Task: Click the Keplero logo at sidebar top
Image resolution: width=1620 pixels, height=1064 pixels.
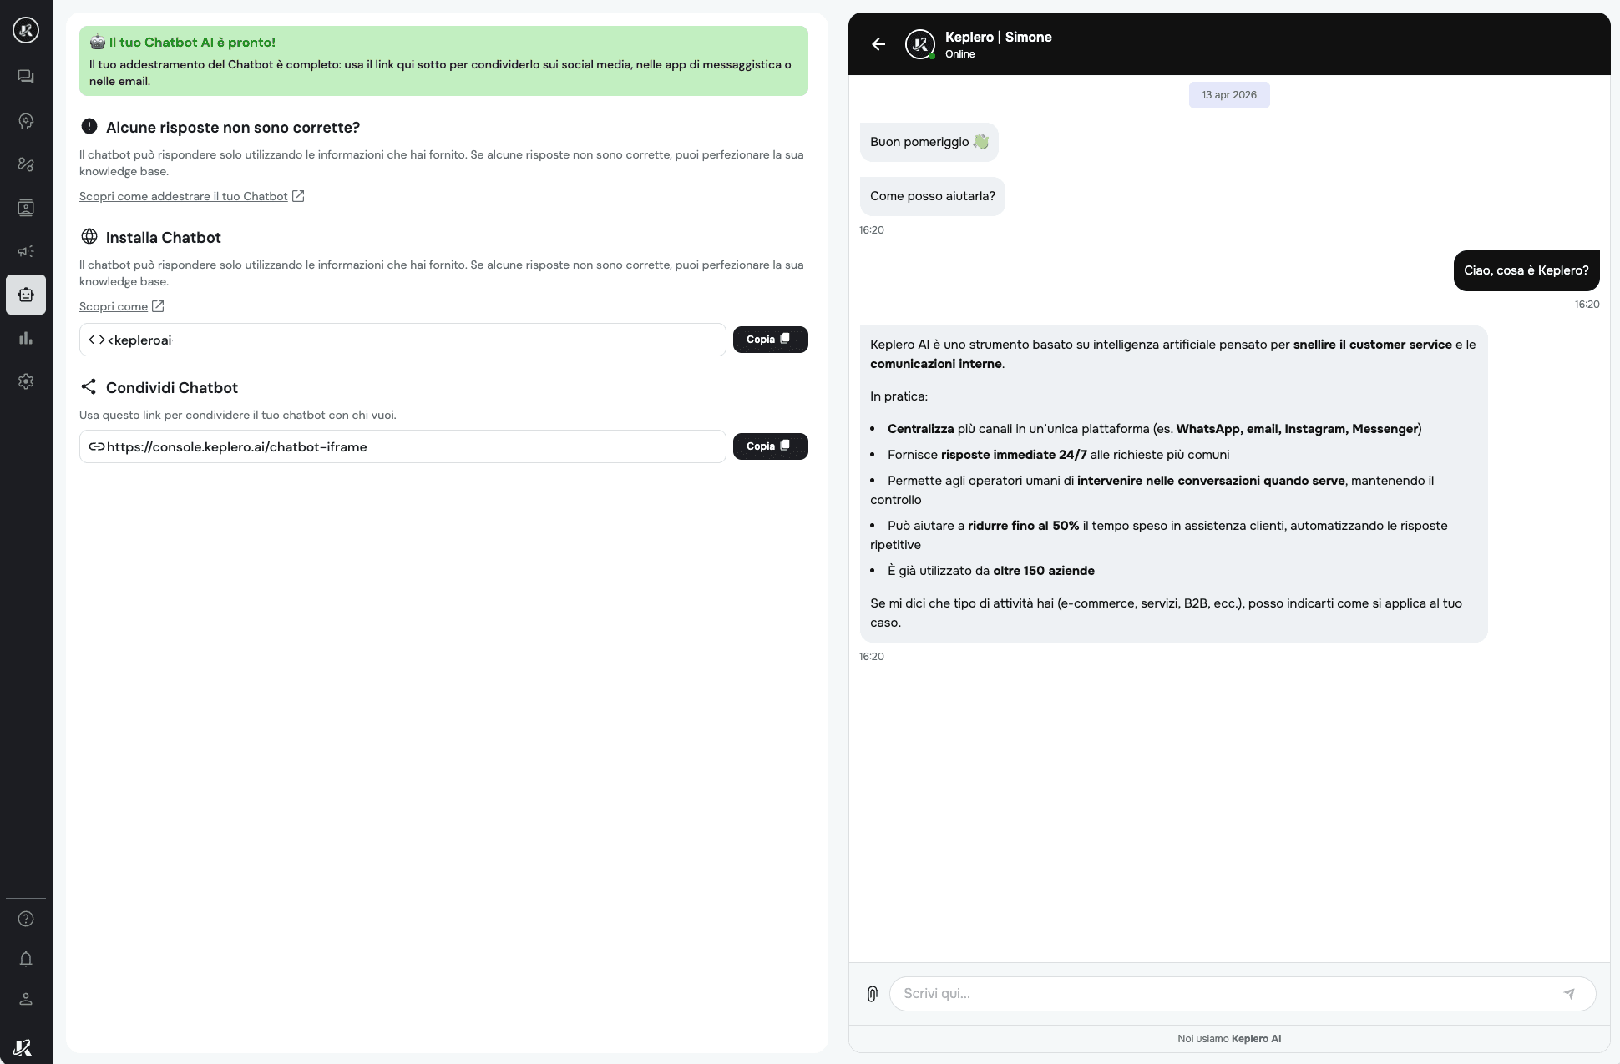Action: 26,31
